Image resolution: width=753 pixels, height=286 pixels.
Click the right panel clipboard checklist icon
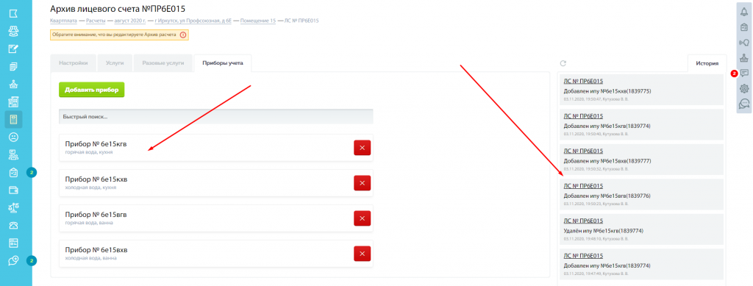[x=744, y=27]
